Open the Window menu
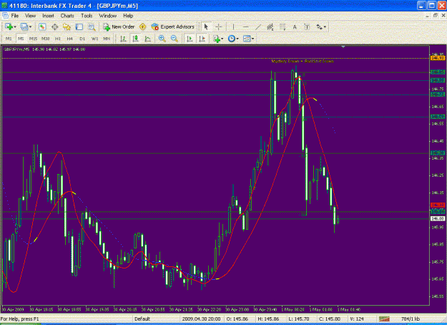This screenshot has height=325, width=447. [x=108, y=16]
